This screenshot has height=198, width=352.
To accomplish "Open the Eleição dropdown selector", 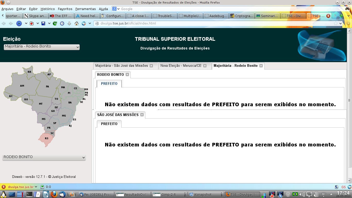I will [41, 47].
